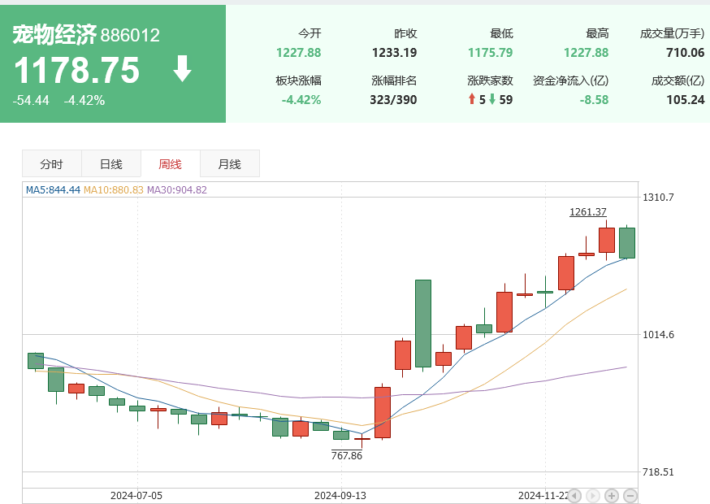
Task: Switch to the 月线 monthly tab
Action: click(x=229, y=163)
